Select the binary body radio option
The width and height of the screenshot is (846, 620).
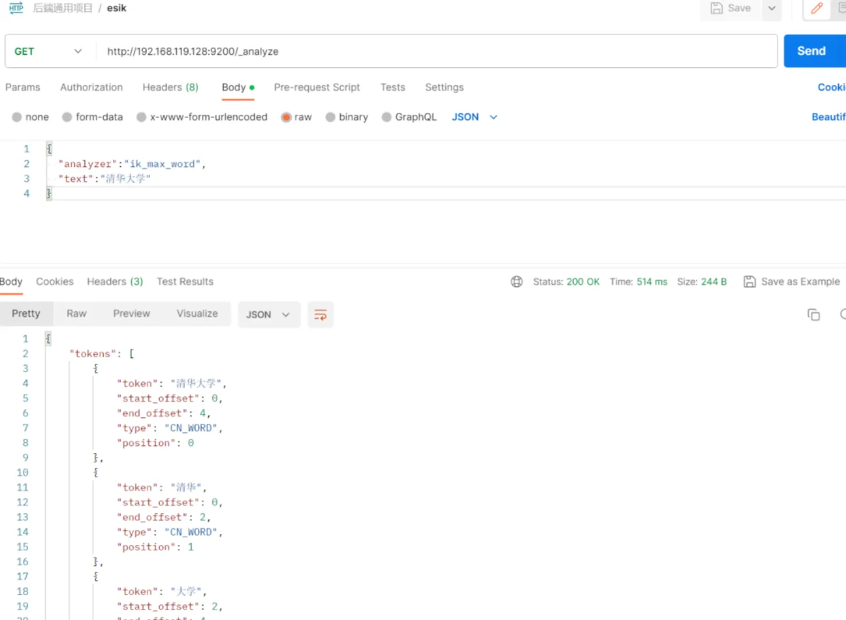click(x=330, y=117)
